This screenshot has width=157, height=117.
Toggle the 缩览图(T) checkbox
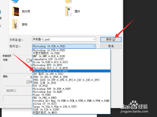coord(4,91)
